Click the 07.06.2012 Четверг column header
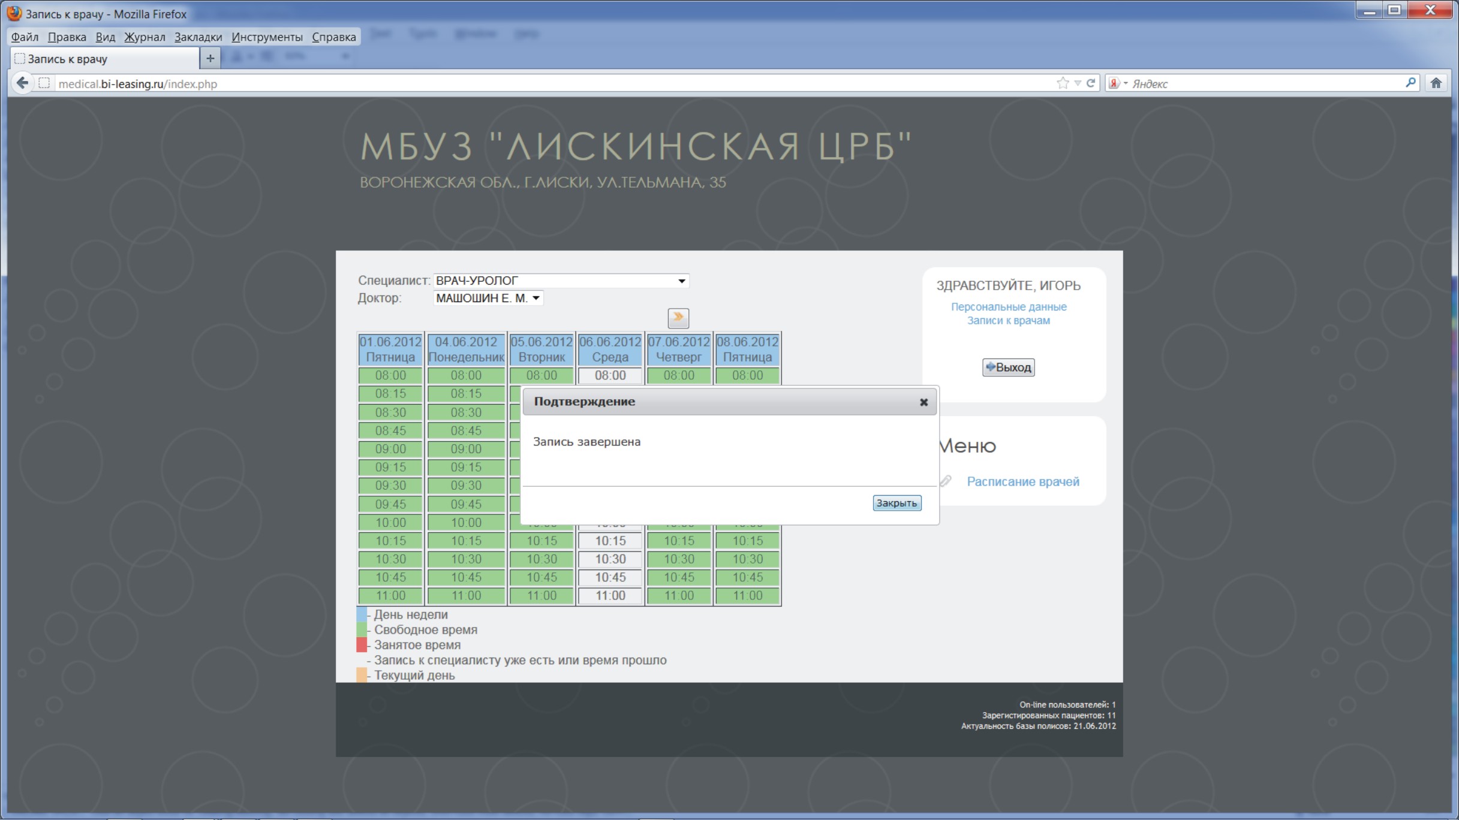1459x820 pixels. click(x=679, y=349)
